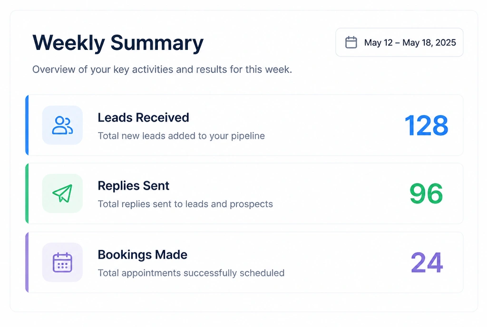Image resolution: width=487 pixels, height=327 pixels.
Task: Click 'Total new leads added to your pipeline'
Action: click(x=181, y=136)
